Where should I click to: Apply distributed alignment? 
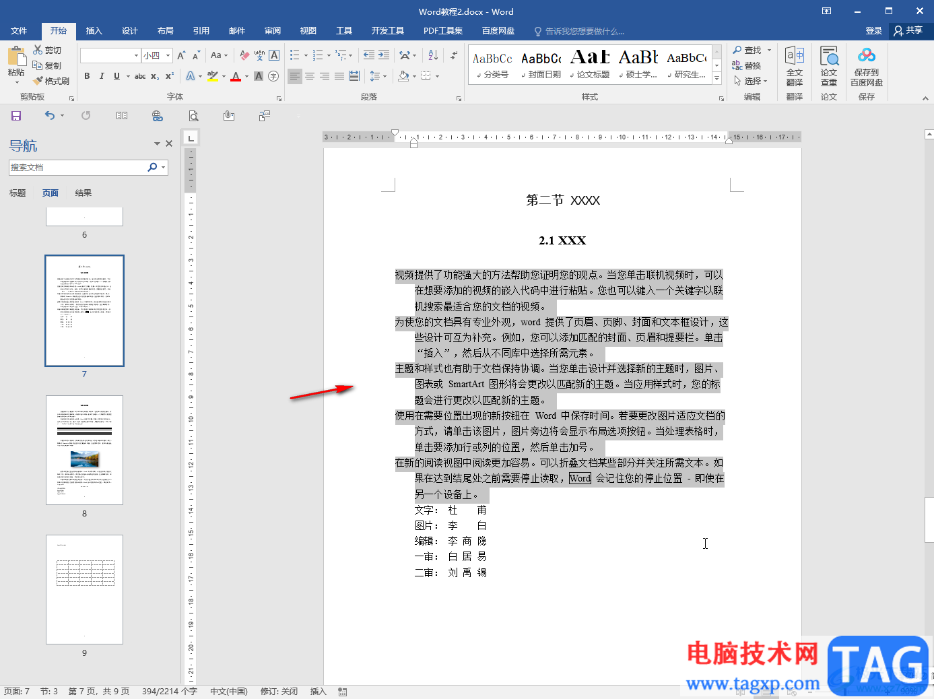point(354,76)
